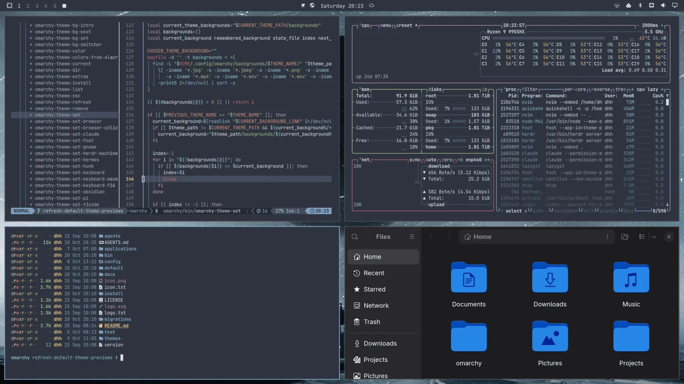Open the Files sidebar hamburger menu
The height and width of the screenshot is (384, 684).
(x=412, y=237)
